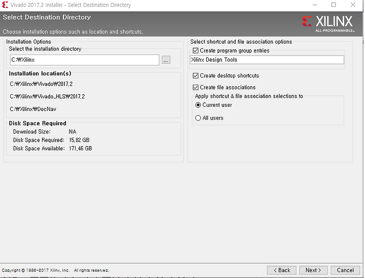Click the Download Size value NA
The image size is (365, 278).
click(x=72, y=132)
